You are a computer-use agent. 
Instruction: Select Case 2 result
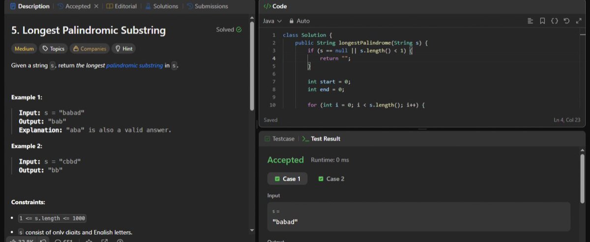(331, 179)
